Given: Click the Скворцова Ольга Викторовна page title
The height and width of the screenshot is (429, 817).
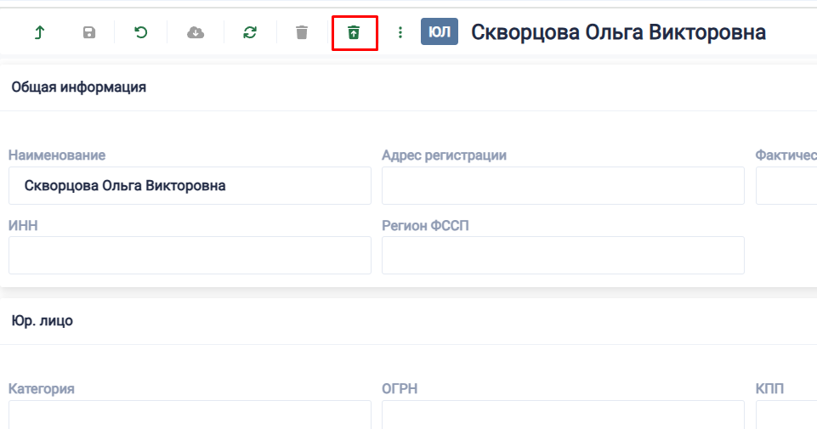Looking at the screenshot, I should point(618,32).
